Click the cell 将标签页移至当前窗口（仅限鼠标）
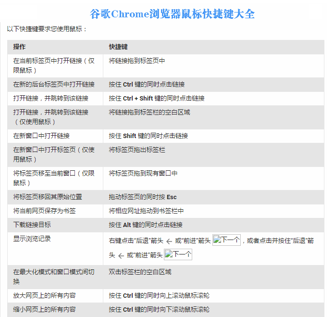334x317 pixels. 55,178
